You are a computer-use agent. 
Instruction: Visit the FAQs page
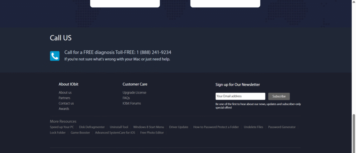point(126,98)
